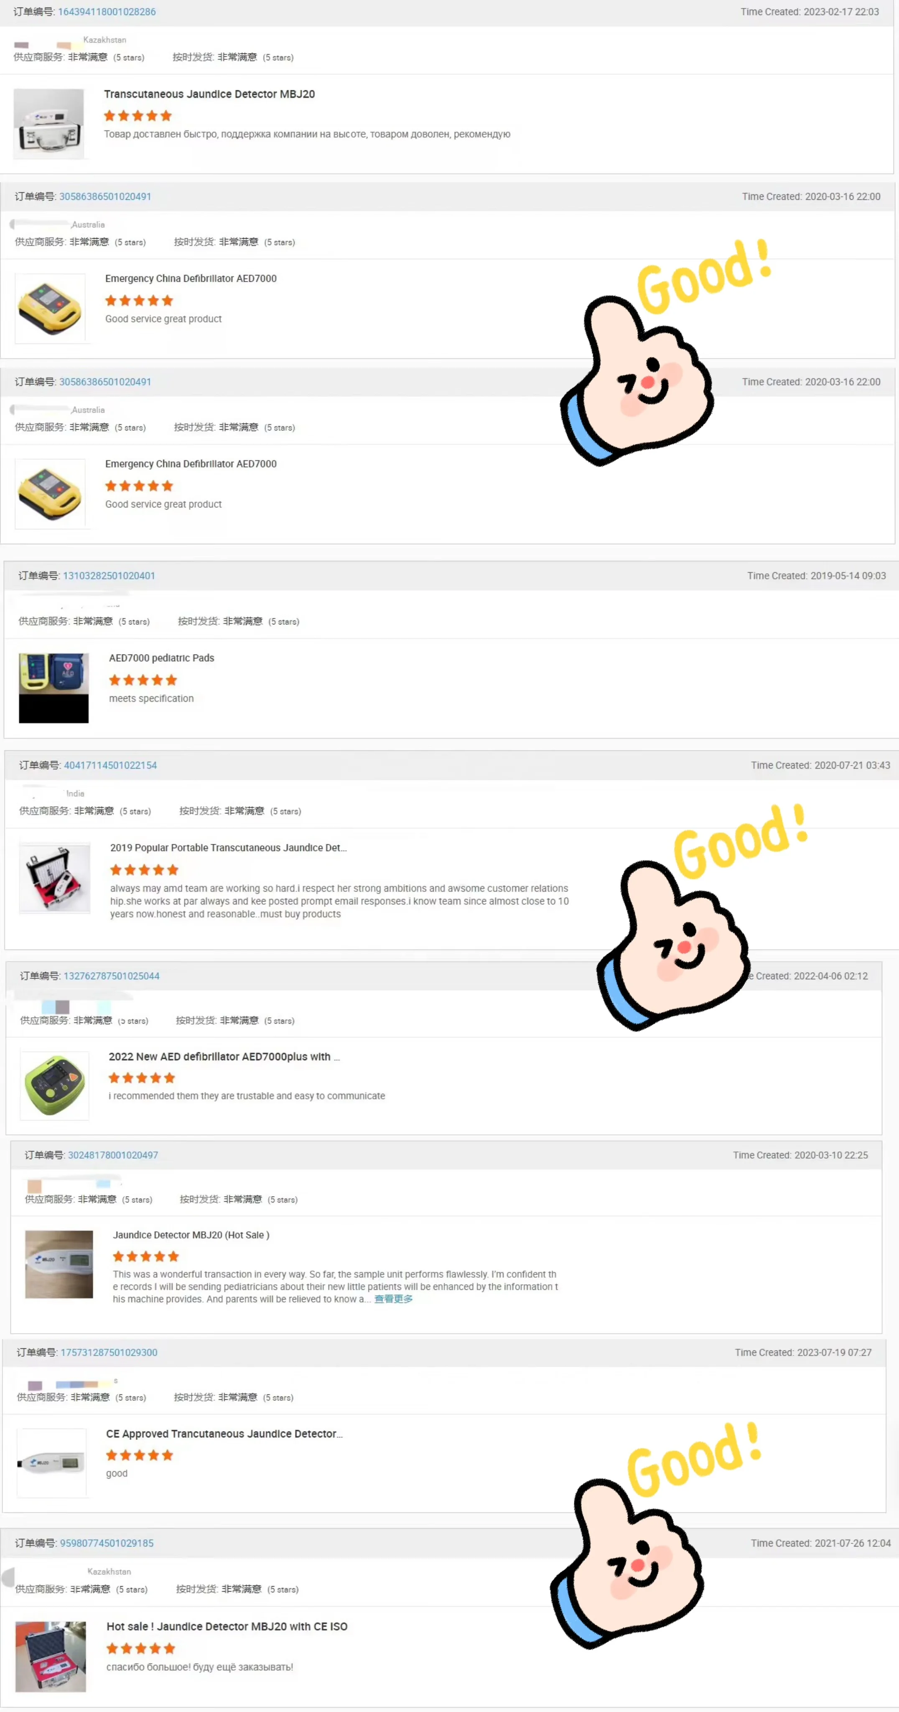Viewport: 899px width, 1712px height.
Task: Open order number 132762787501025044 link
Action: 112,976
